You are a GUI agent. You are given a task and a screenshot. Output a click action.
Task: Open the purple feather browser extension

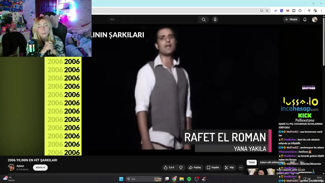275,11
